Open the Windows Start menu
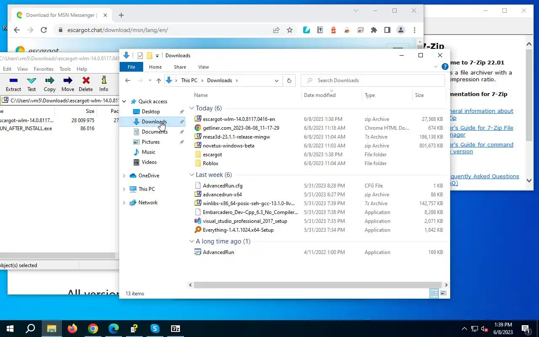This screenshot has width=539, height=337. pyautogui.click(x=10, y=329)
